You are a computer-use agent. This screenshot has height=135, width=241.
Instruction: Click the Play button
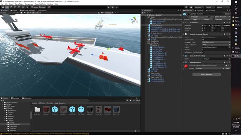(109, 7)
